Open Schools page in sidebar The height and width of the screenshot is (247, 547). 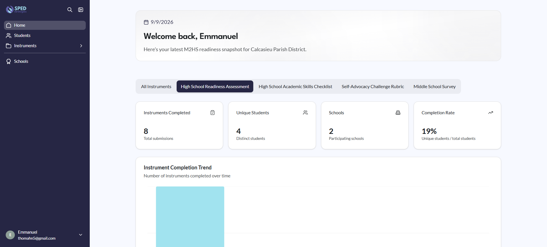pos(45,61)
